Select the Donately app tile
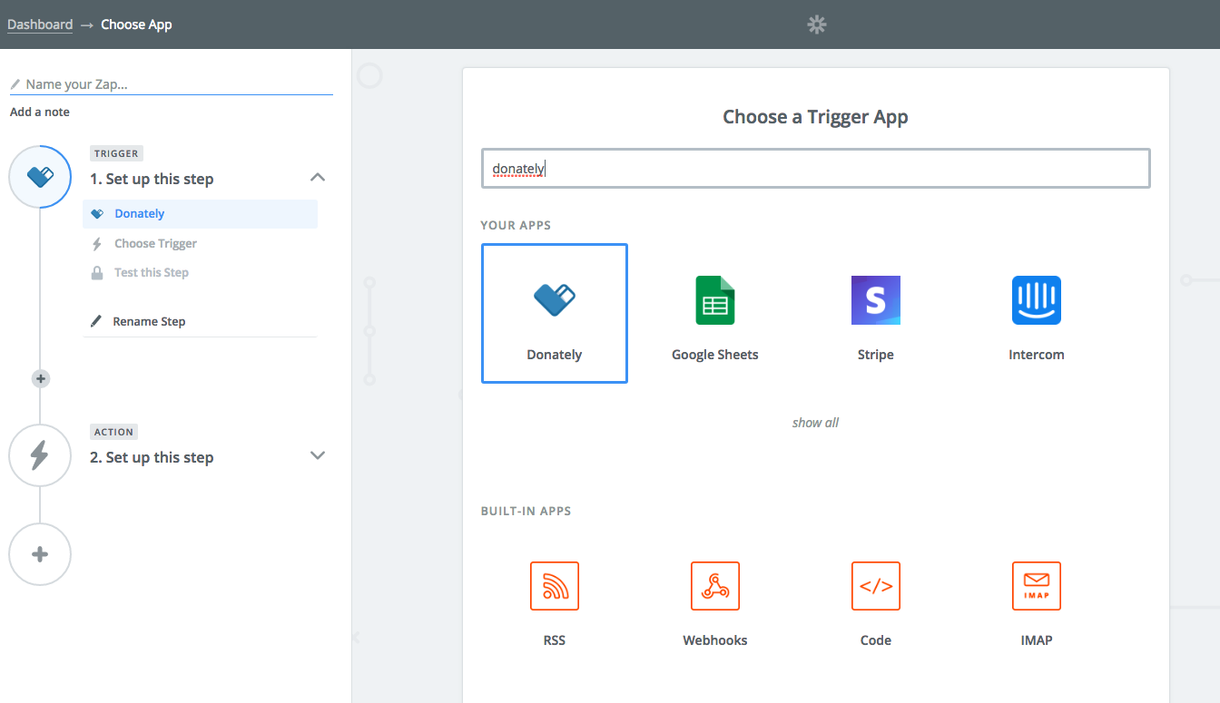 coord(555,313)
